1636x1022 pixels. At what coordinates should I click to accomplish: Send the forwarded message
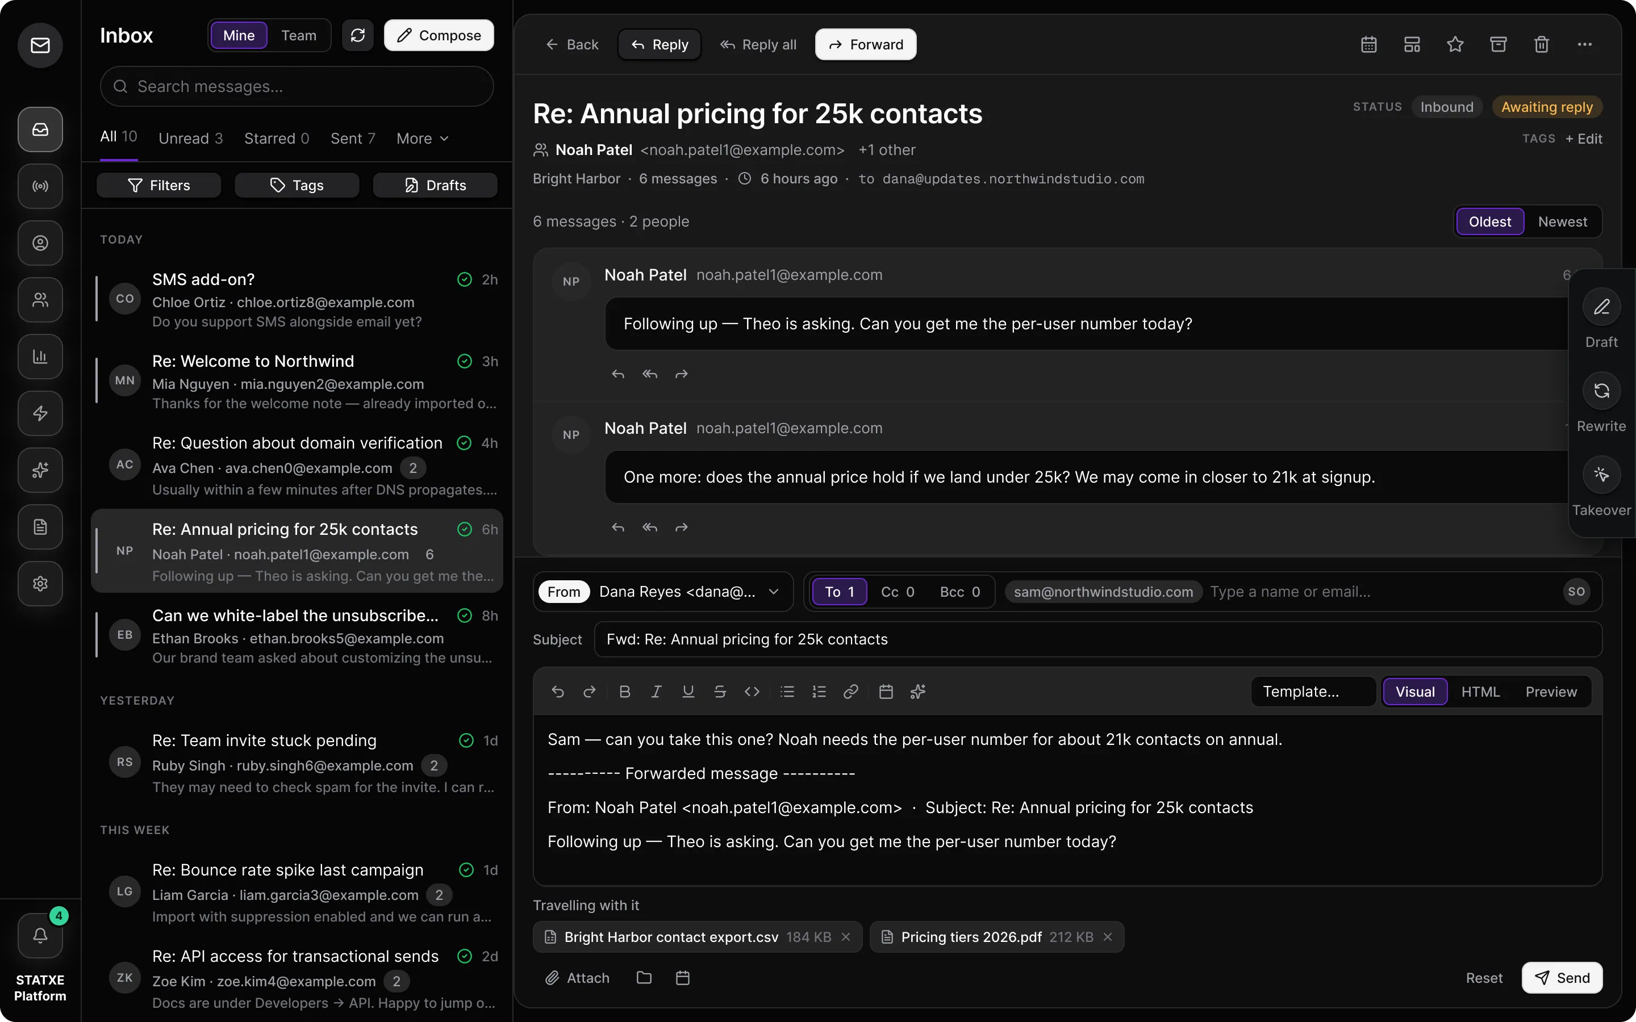click(1562, 977)
